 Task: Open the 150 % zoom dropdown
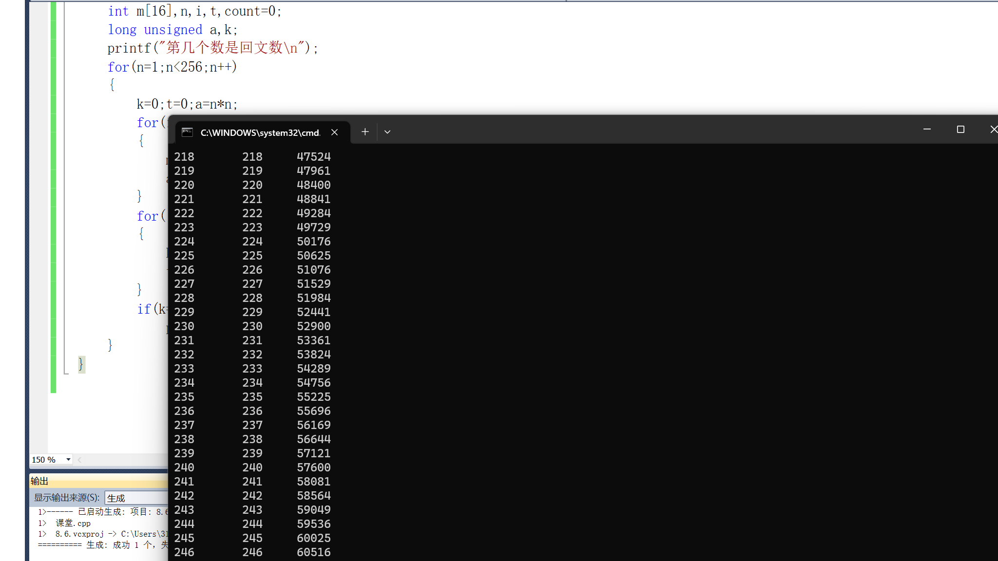pyautogui.click(x=68, y=460)
